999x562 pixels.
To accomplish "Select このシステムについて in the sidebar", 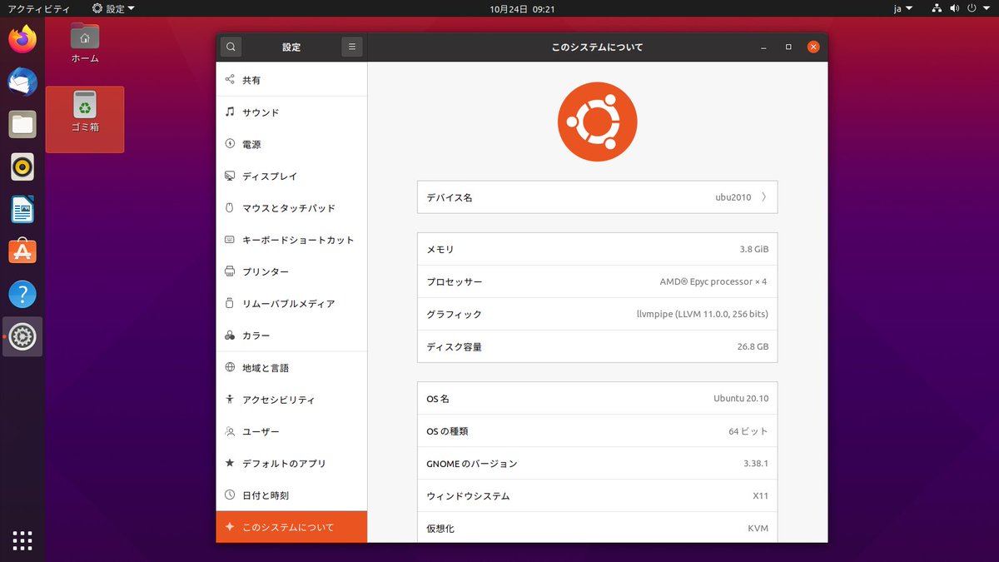I will (291, 527).
